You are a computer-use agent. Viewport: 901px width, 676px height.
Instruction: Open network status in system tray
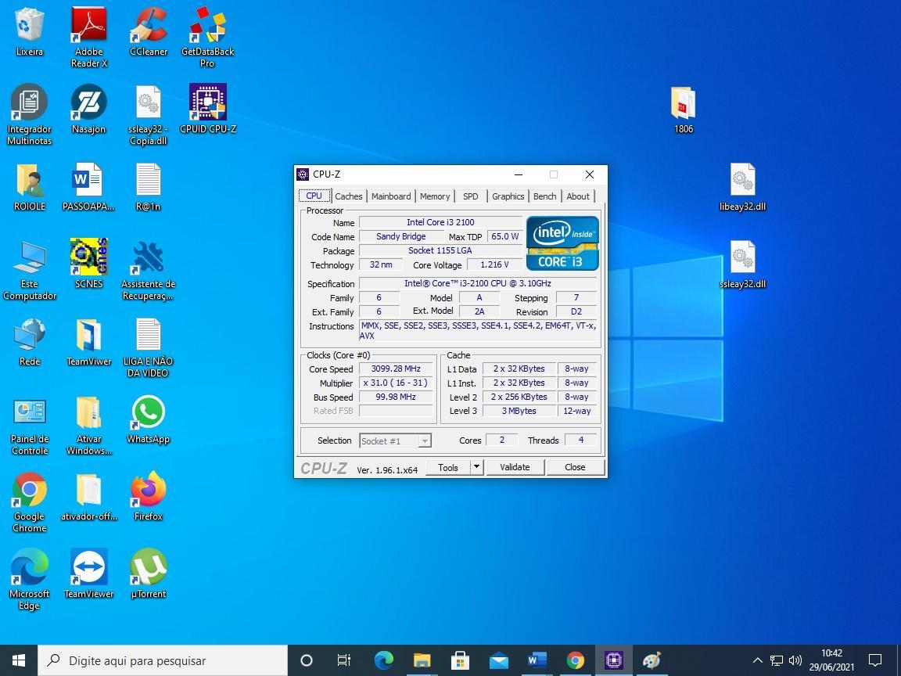point(777,660)
